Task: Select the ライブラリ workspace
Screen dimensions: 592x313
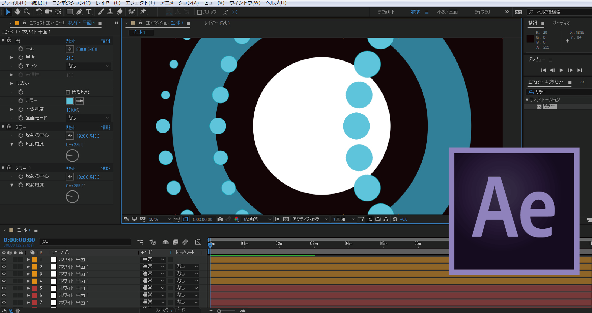Action: pos(482,12)
